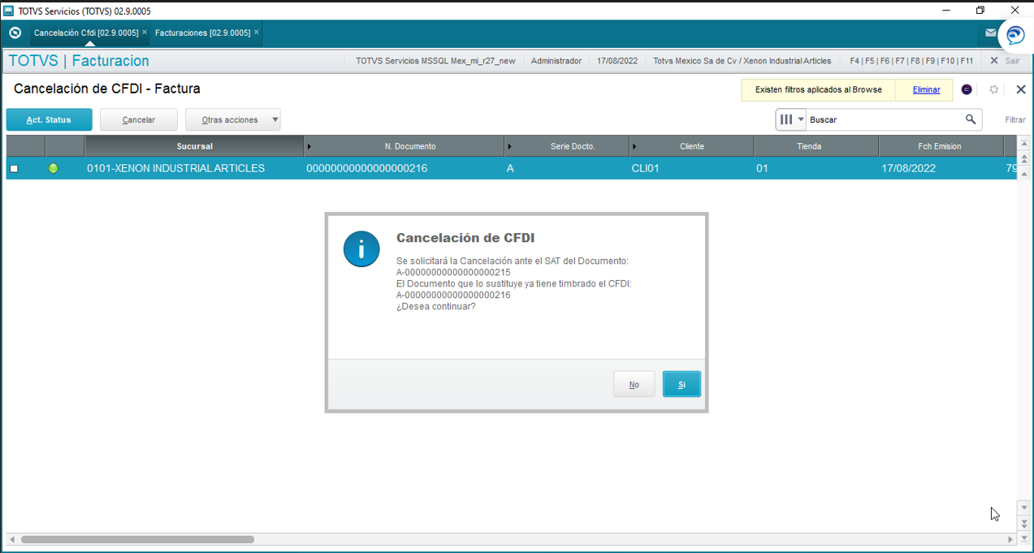Image resolution: width=1034 pixels, height=553 pixels.
Task: Click the Eliminar filters link
Action: point(926,89)
